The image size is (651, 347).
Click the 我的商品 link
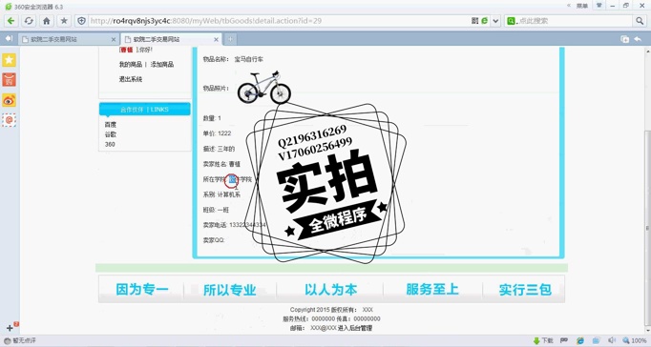[131, 64]
